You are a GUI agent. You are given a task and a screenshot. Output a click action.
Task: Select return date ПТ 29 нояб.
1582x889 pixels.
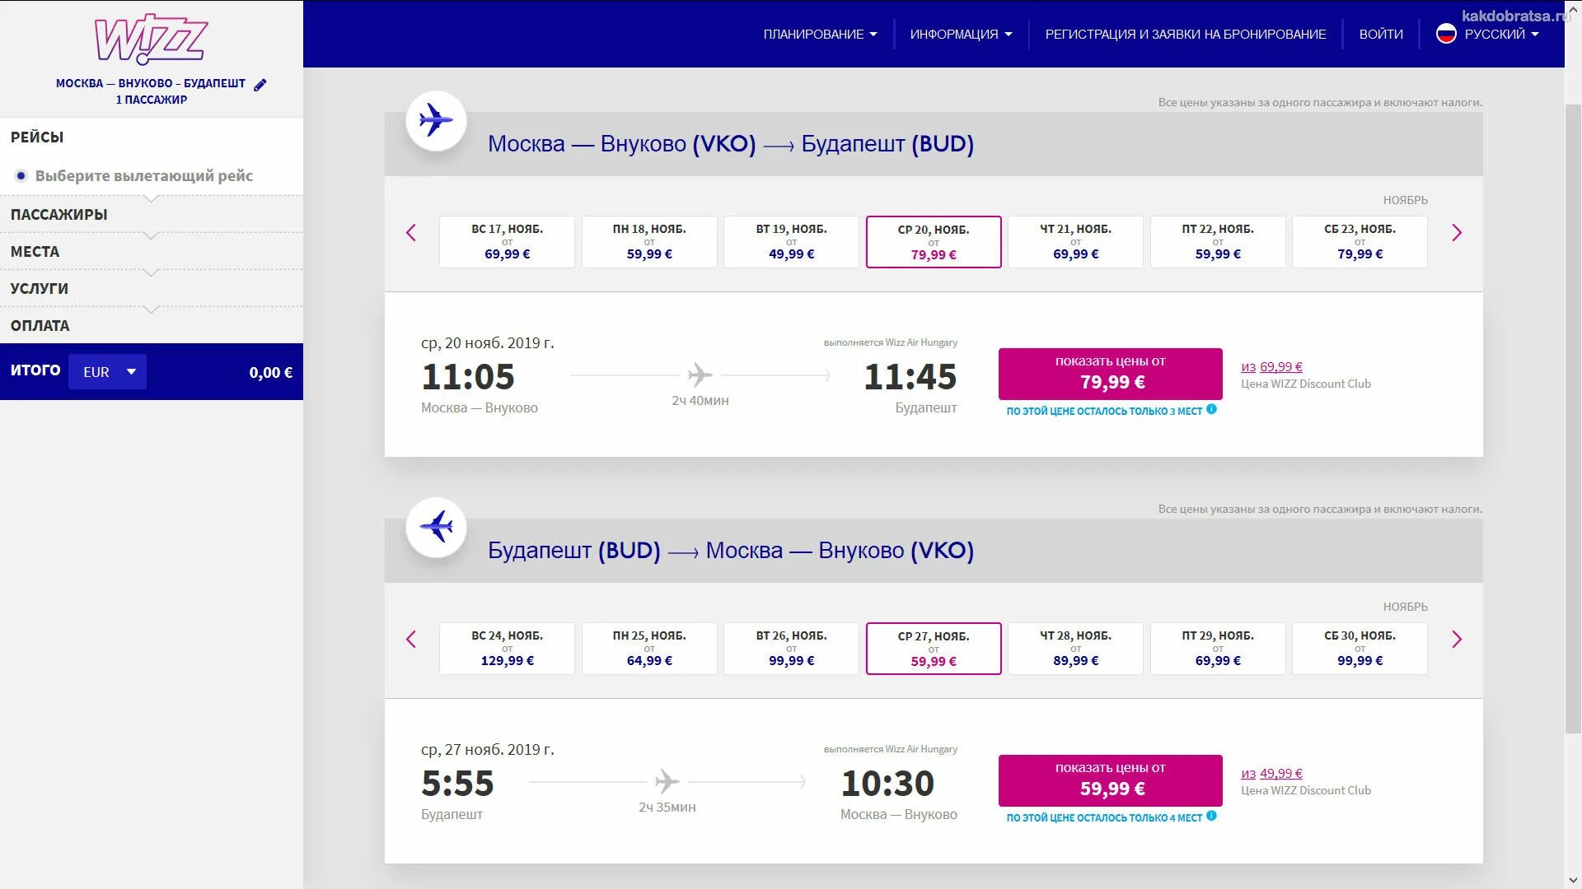(x=1218, y=649)
